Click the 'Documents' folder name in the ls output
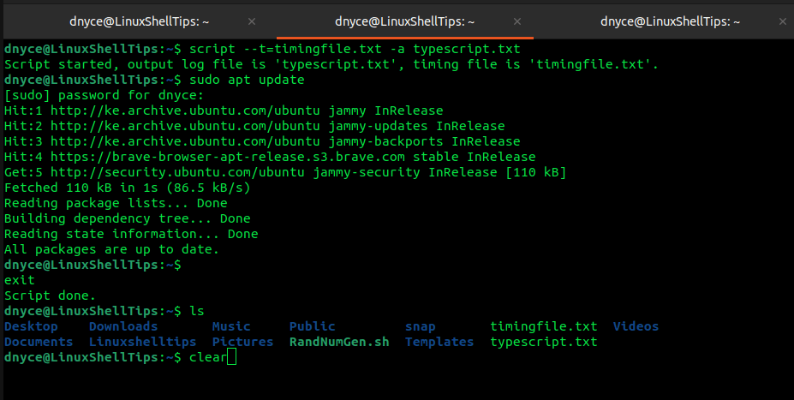Image resolution: width=794 pixels, height=400 pixels. tap(39, 342)
